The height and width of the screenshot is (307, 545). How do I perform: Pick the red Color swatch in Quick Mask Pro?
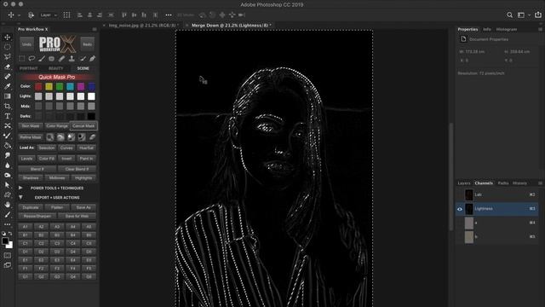(38, 86)
